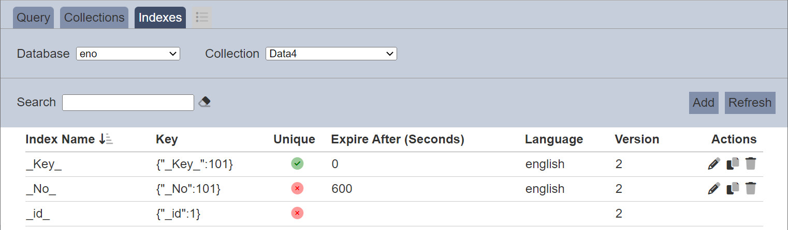Screen dimensions: 788x230
Task: Clear search with the eraser icon
Action: tap(205, 102)
